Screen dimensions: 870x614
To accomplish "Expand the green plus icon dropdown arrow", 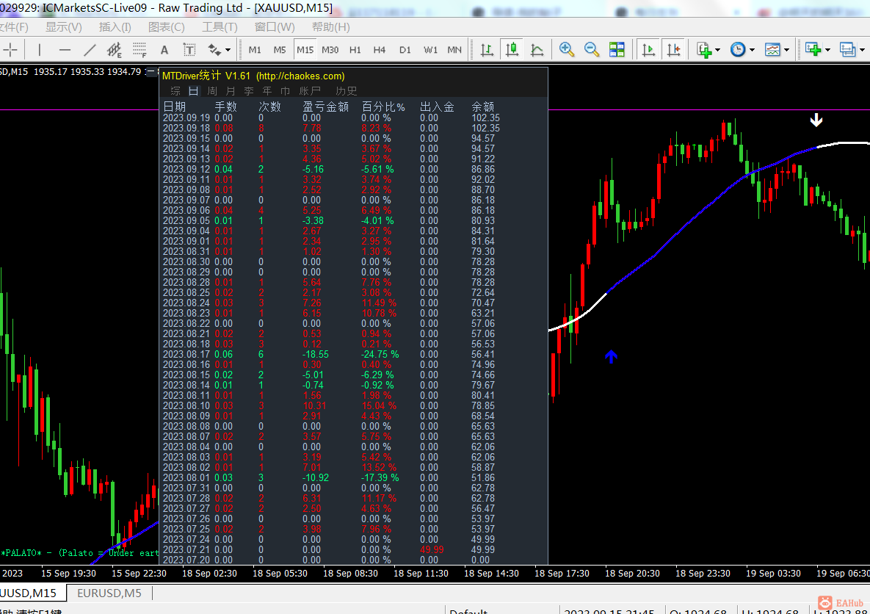I will coord(827,50).
